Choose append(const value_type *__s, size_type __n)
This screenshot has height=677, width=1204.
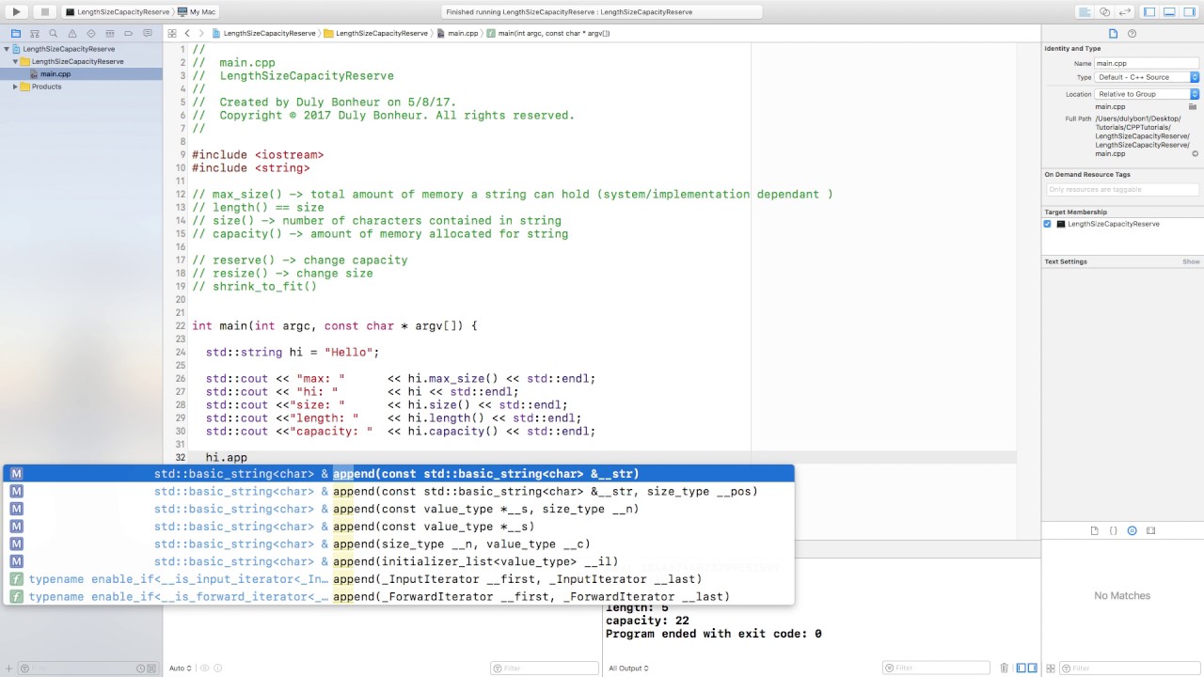399,509
